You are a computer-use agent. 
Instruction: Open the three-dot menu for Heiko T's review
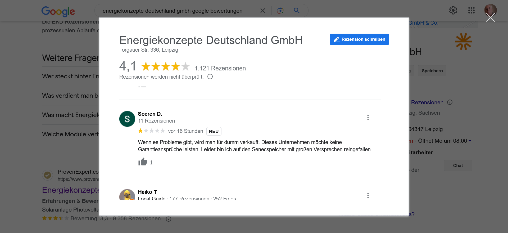[368, 195]
